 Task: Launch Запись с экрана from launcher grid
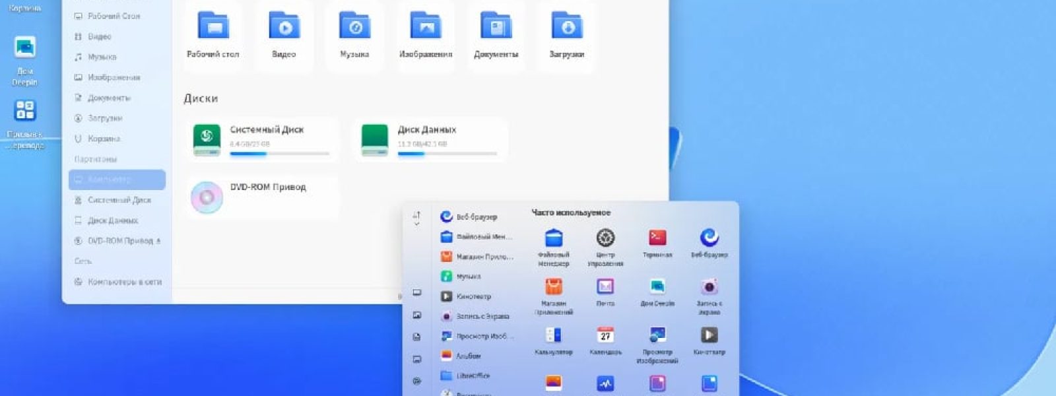(x=709, y=296)
